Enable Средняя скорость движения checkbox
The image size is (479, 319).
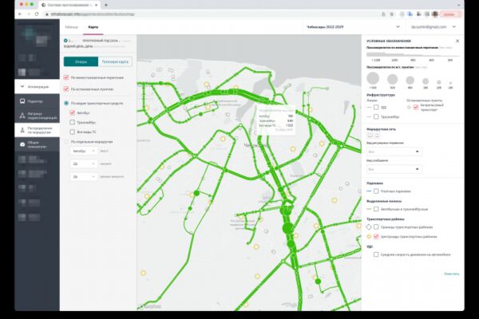(x=376, y=254)
